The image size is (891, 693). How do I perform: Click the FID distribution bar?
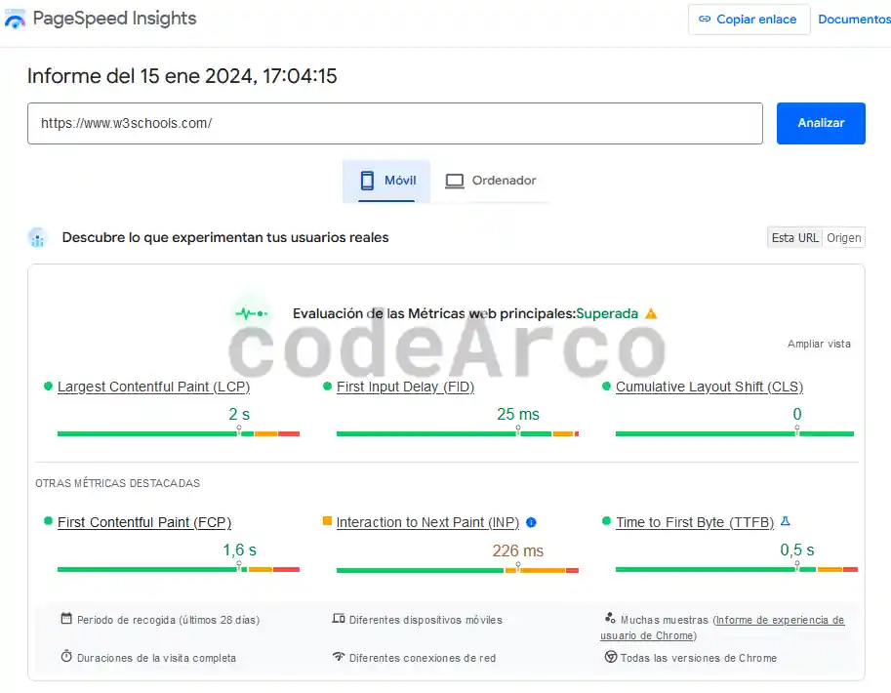click(458, 433)
